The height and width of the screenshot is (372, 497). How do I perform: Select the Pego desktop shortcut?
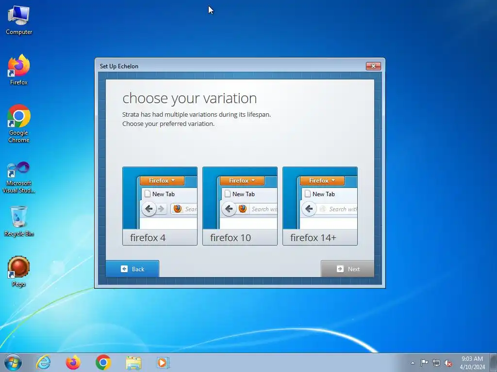(x=19, y=271)
